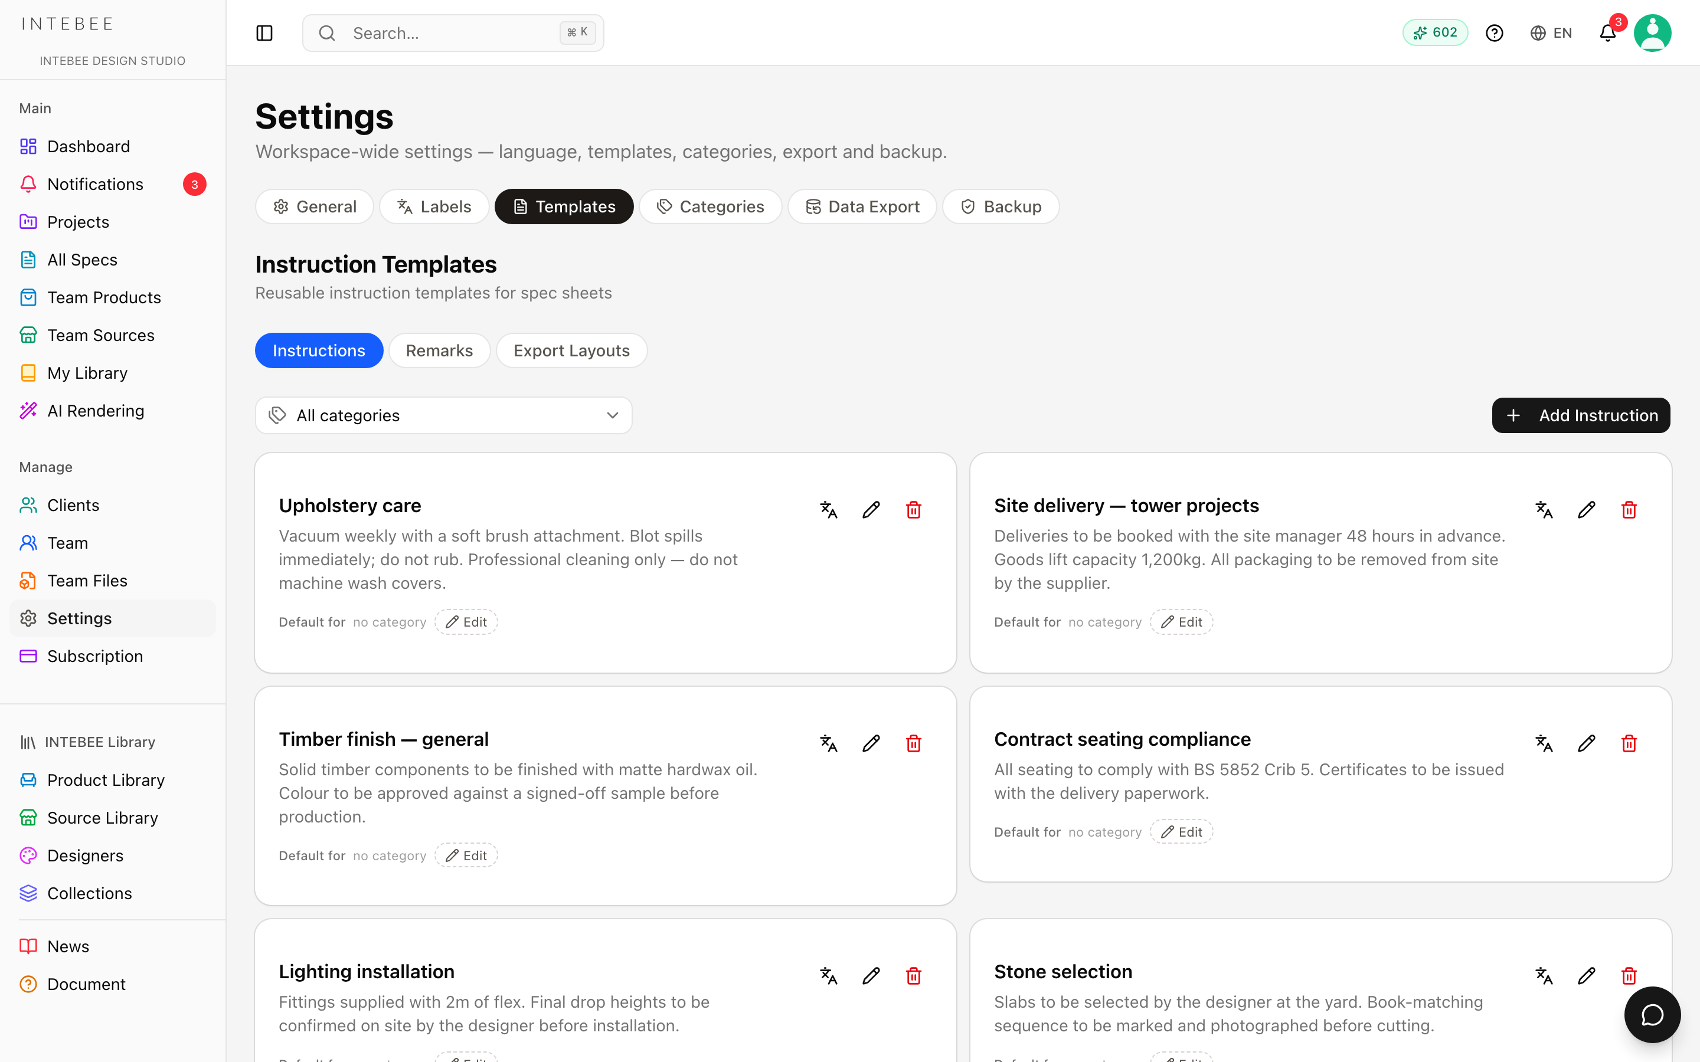The width and height of the screenshot is (1700, 1062).
Task: Open Team Files in sidebar
Action: point(112,581)
